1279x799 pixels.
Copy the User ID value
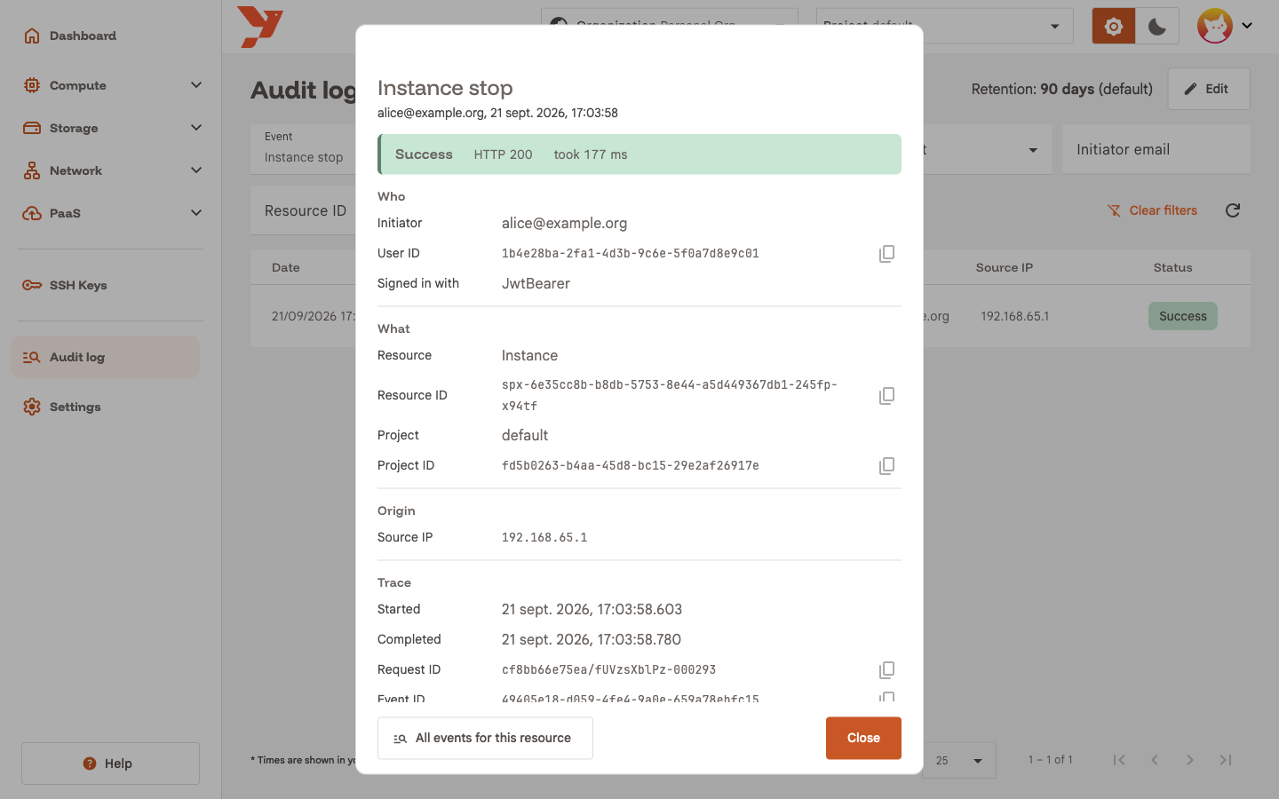coord(886,254)
